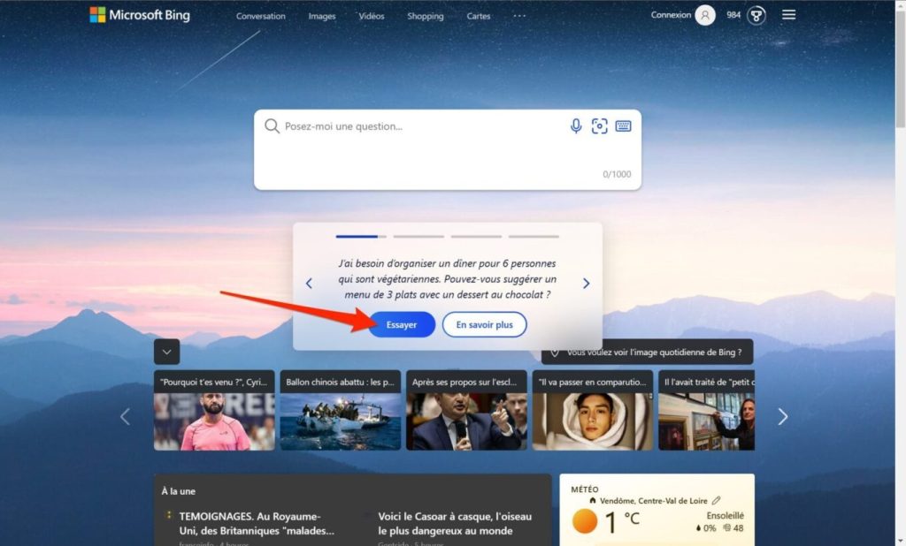Collapse news feed with down chevron
The width and height of the screenshot is (906, 546).
click(166, 352)
